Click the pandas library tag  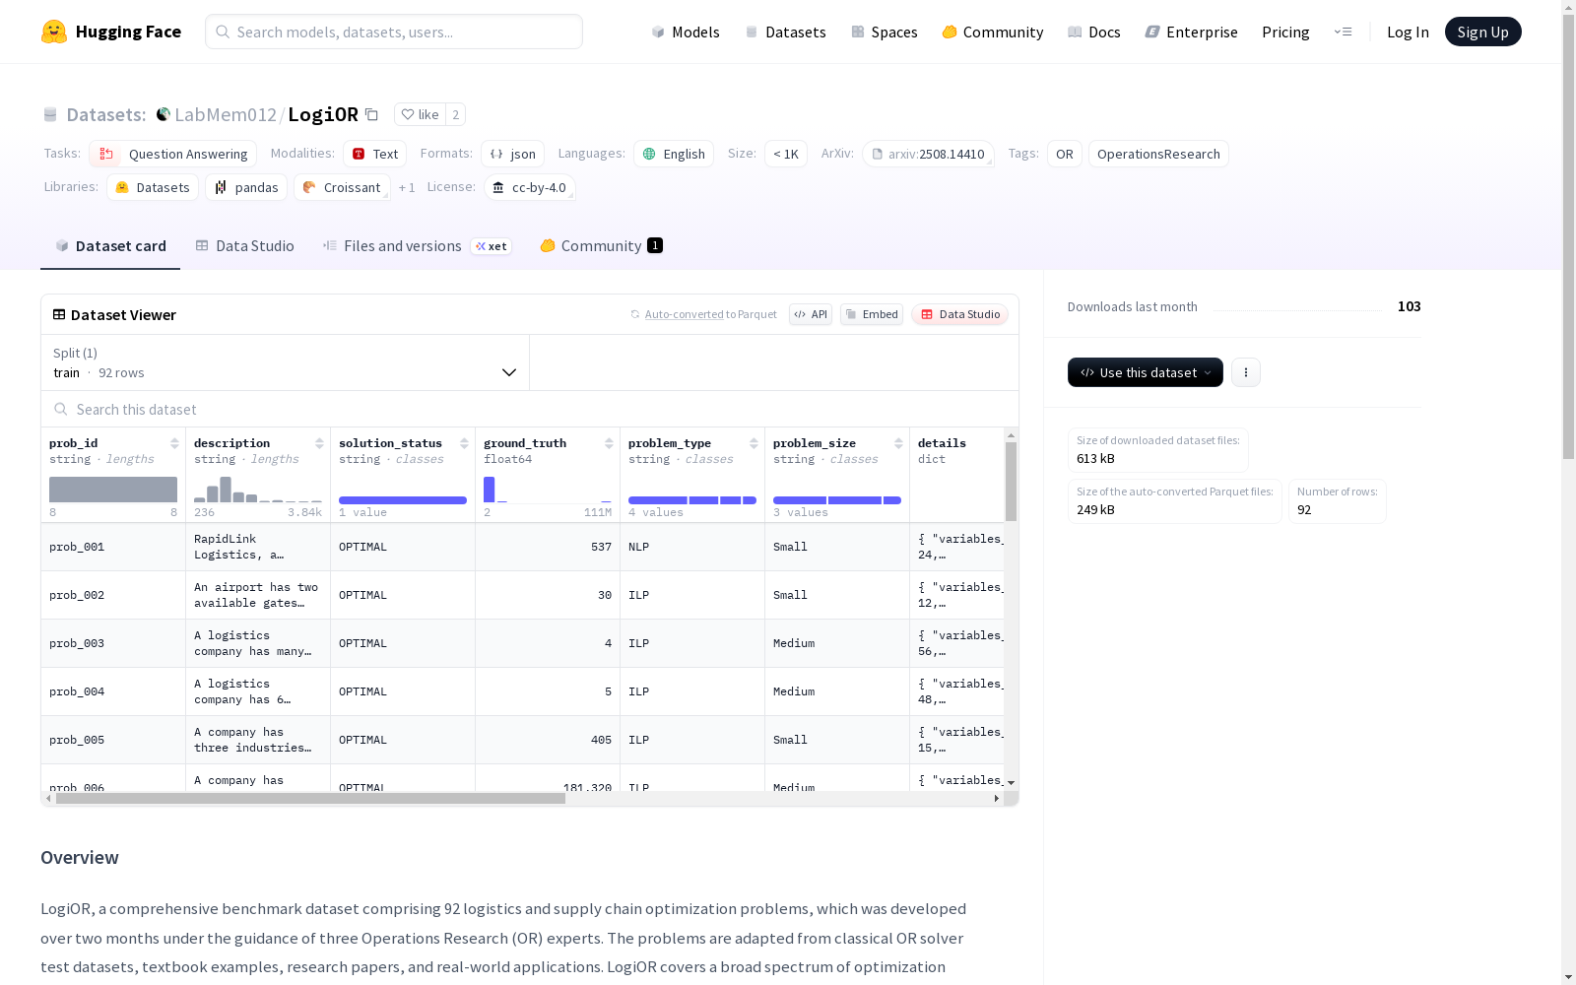pyautogui.click(x=246, y=187)
